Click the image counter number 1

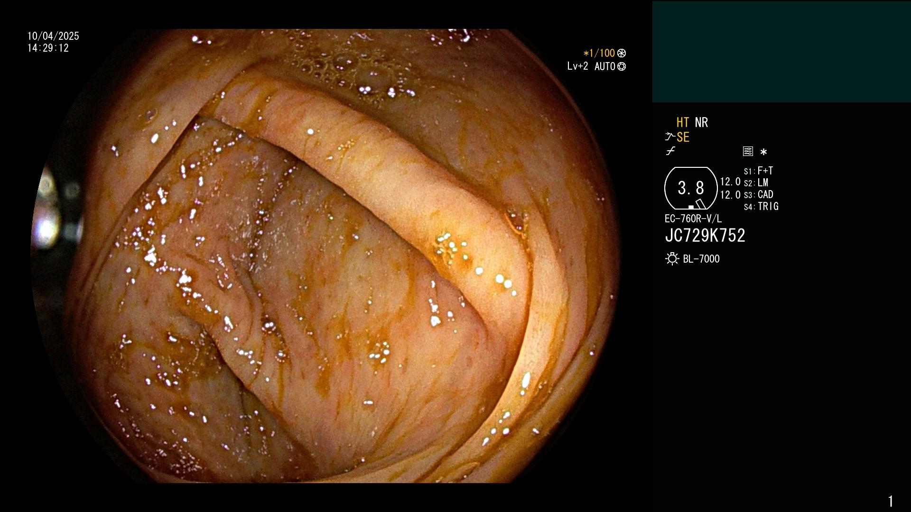891,501
